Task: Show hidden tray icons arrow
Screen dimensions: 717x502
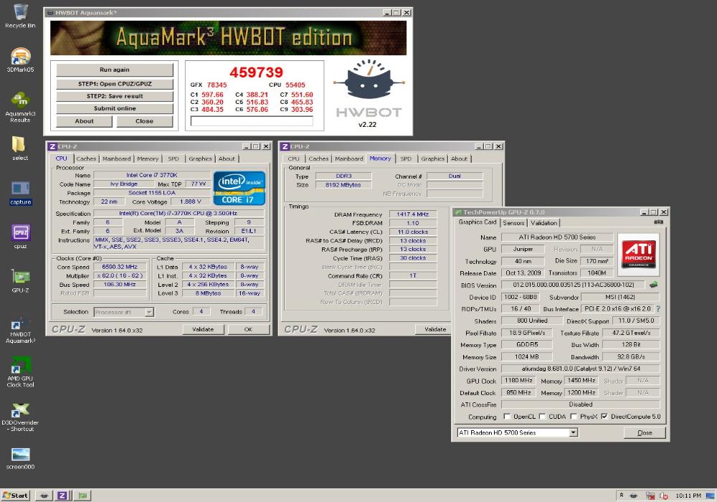Action: 621,495
